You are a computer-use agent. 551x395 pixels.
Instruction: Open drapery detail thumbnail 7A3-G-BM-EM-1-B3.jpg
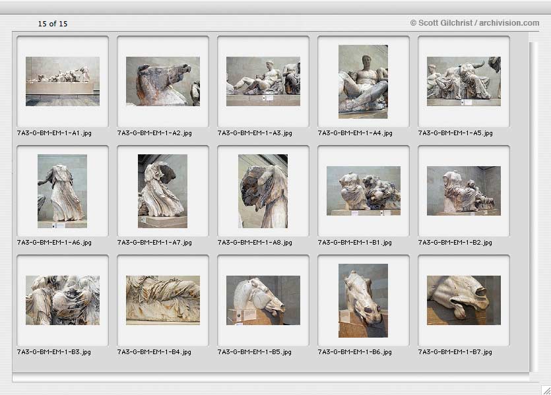(63, 300)
